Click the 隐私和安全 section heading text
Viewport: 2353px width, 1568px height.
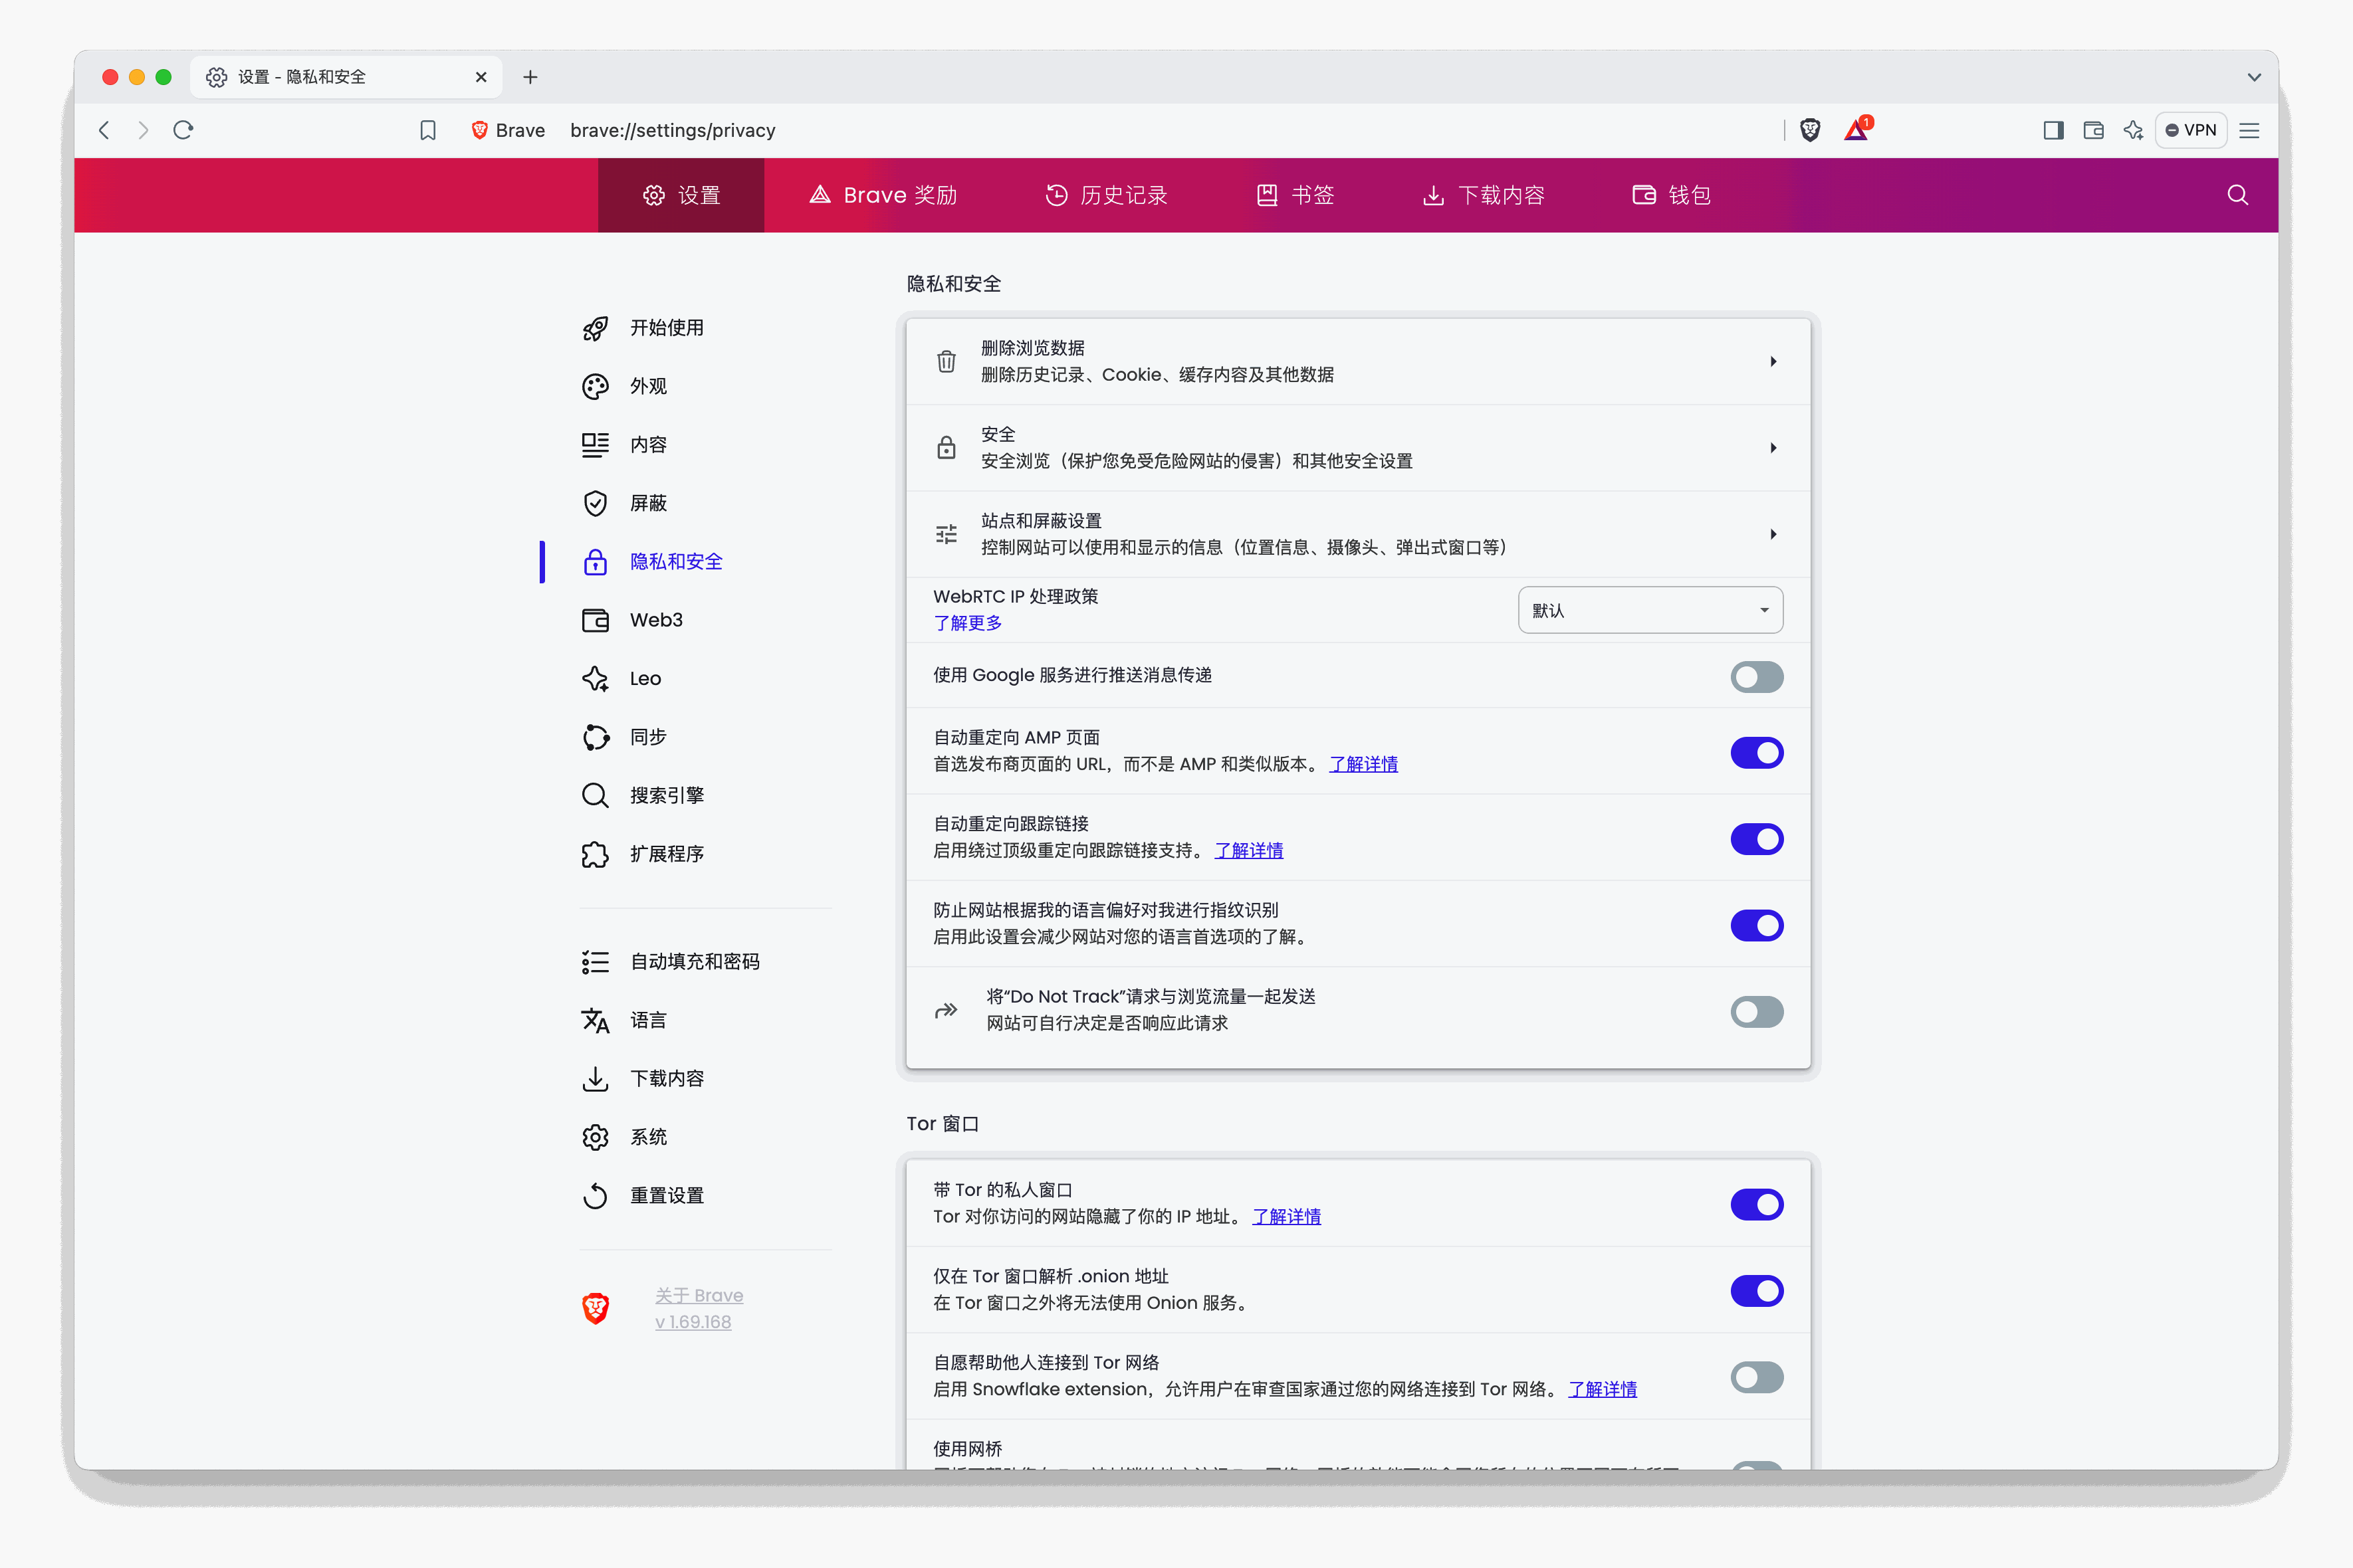953,284
